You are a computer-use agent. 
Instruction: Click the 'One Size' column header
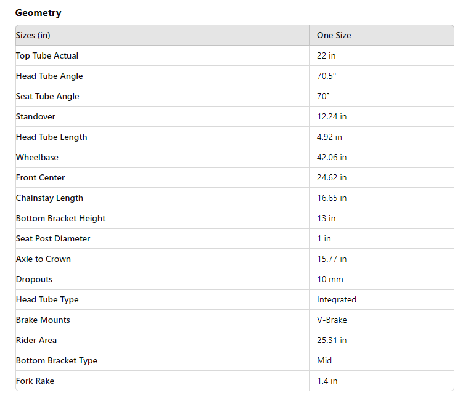334,35
